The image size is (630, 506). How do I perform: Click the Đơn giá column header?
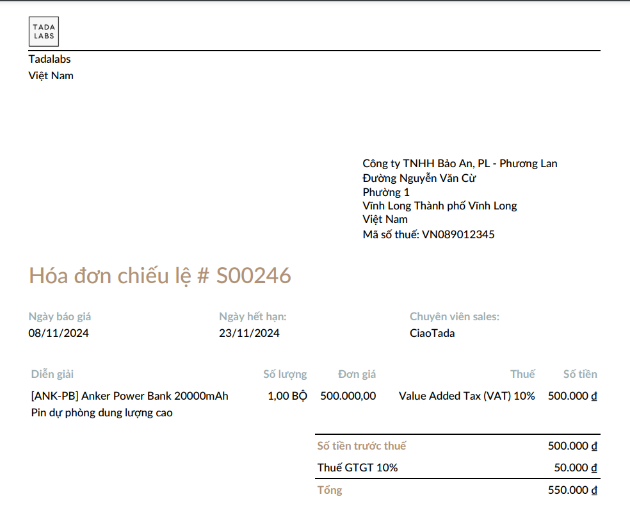pyautogui.click(x=357, y=374)
